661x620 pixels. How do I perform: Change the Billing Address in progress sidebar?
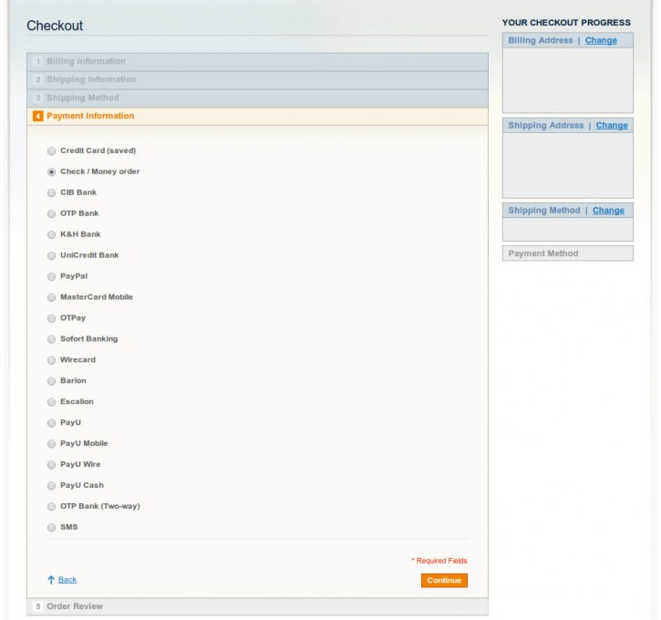point(601,40)
